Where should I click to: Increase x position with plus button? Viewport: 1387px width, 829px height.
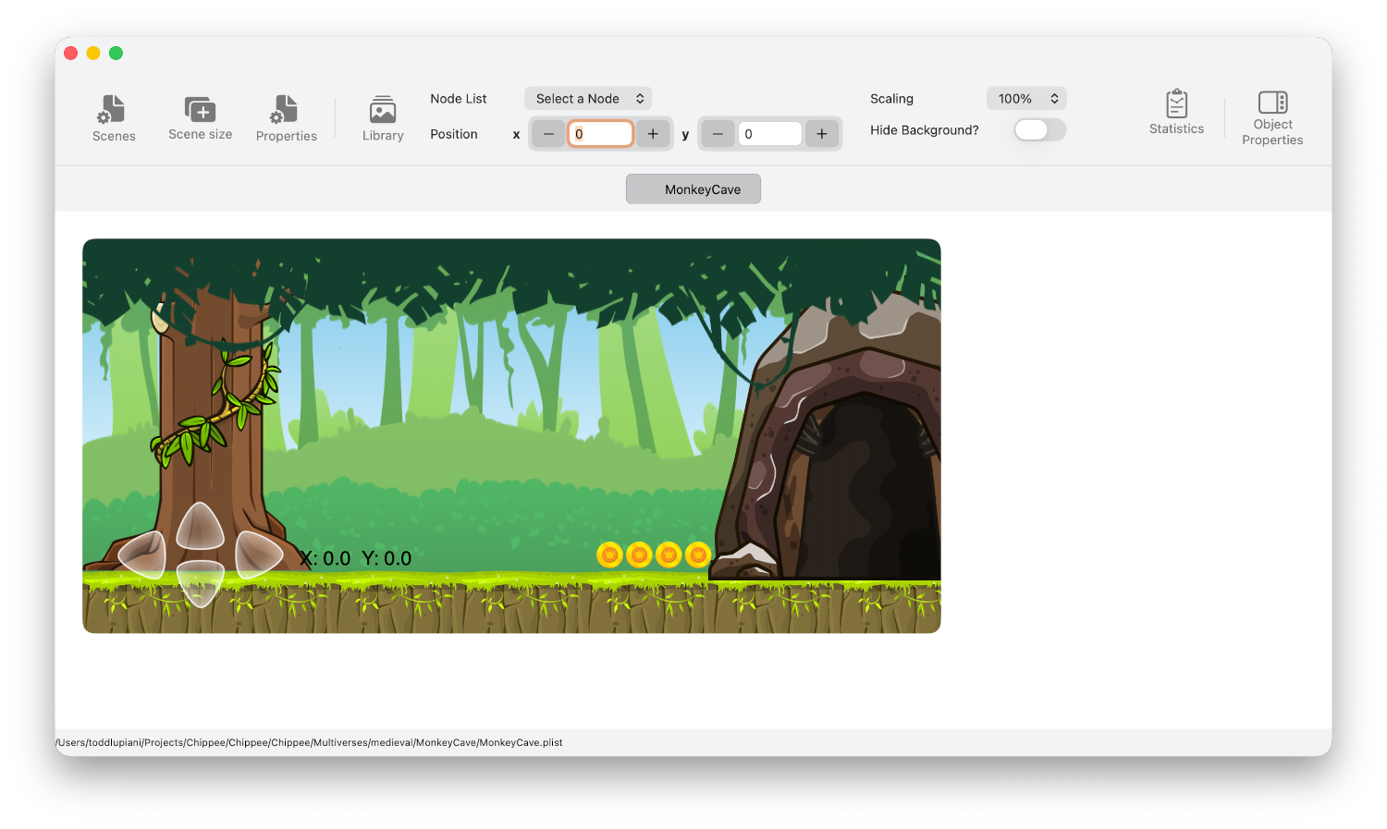(653, 134)
